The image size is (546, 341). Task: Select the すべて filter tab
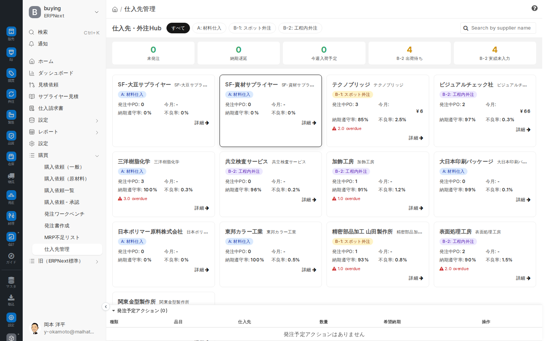tap(178, 28)
